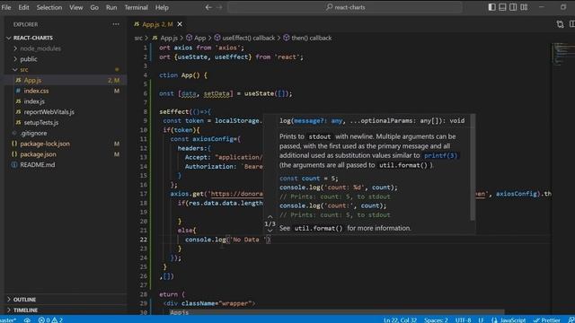Toggle secondary sidebar layout icon

tap(513, 7)
